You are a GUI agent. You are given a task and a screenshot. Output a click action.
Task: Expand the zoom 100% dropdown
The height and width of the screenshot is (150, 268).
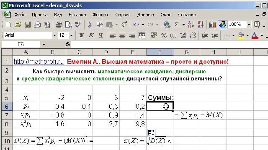[249, 25]
